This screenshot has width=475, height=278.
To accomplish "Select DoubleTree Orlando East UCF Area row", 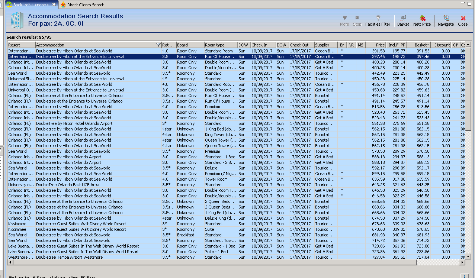I will 67,185.
